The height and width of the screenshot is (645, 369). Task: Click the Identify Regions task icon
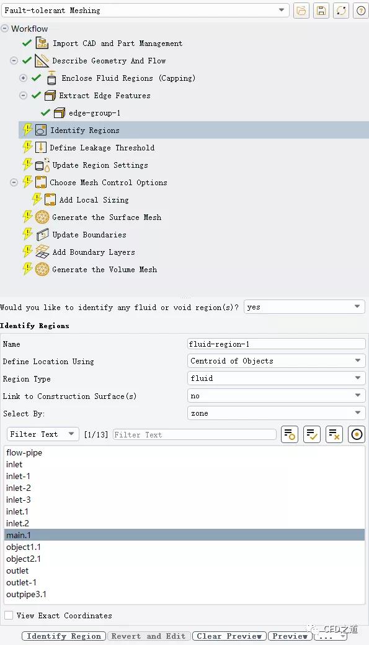(x=41, y=130)
